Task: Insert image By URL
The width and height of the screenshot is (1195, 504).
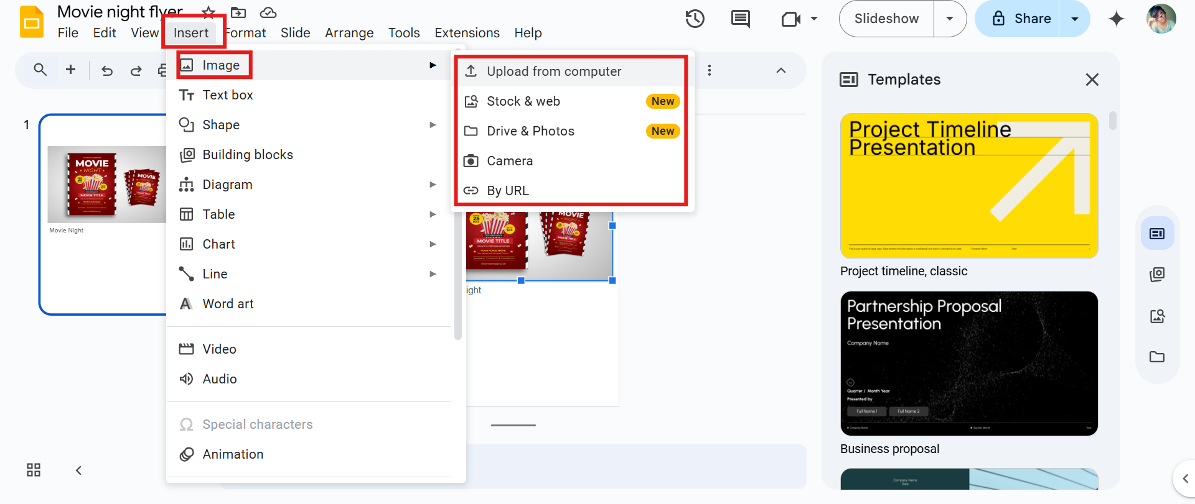Action: [573, 191]
